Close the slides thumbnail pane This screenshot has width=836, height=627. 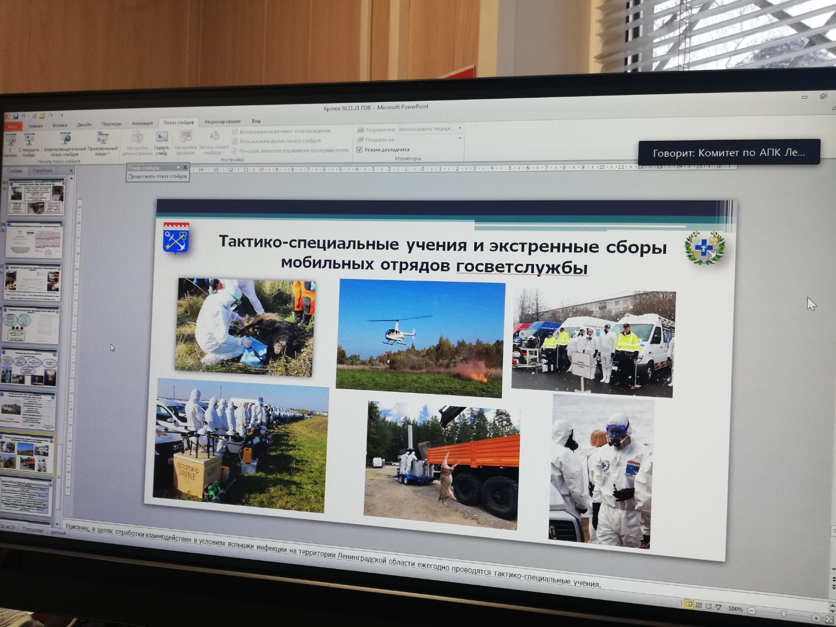[x=71, y=171]
